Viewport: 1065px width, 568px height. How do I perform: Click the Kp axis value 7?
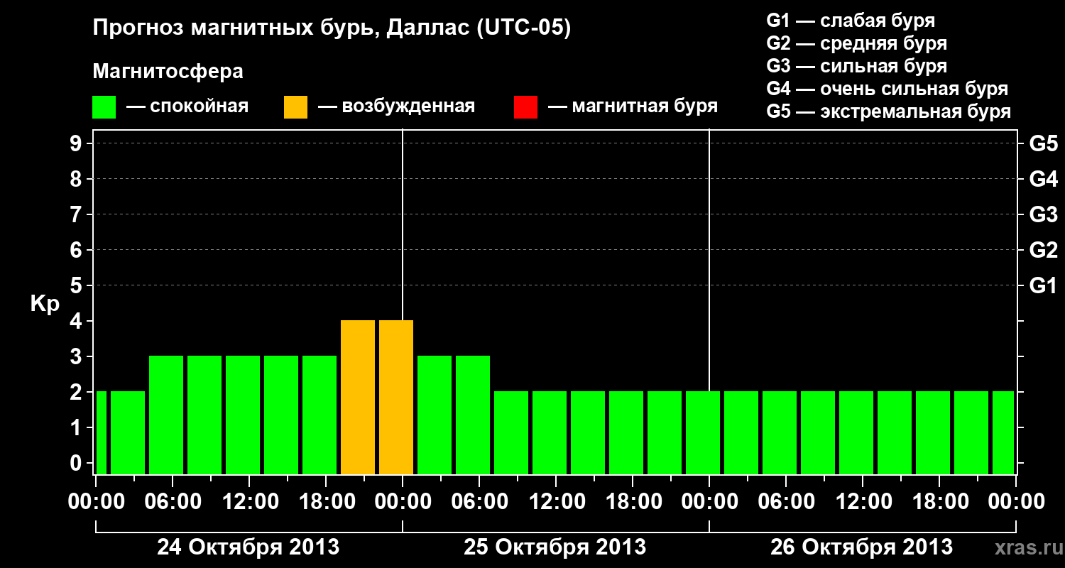[x=77, y=214]
